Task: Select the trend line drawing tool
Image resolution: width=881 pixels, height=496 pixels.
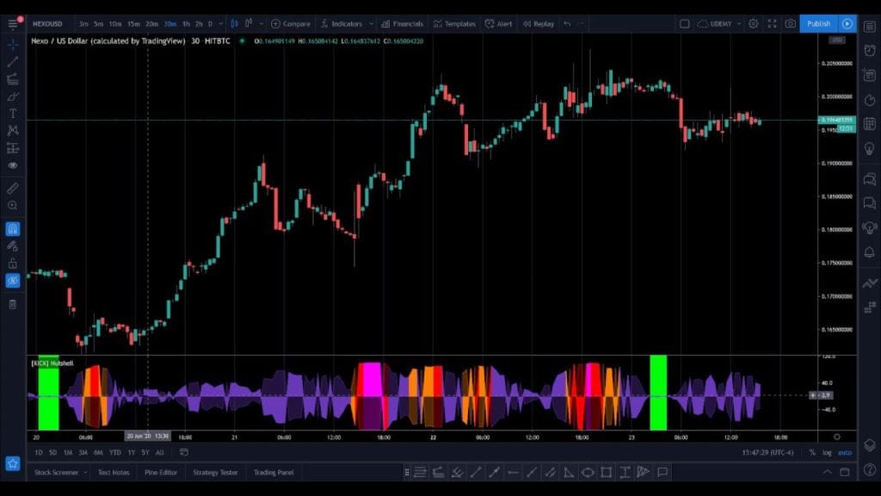Action: pyautogui.click(x=13, y=61)
